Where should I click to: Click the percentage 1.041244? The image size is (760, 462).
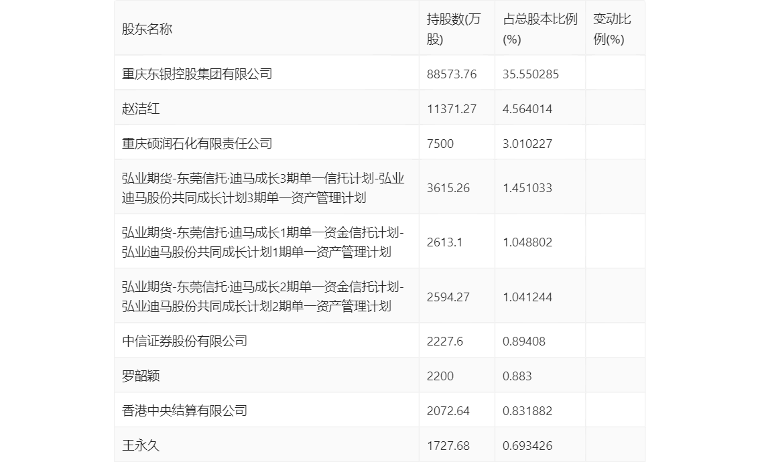coord(527,297)
